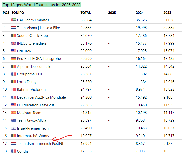The height and width of the screenshot is (155, 182).
Task: Click the French flag beside Groupama-FDJ
Action: pyautogui.click(x=14, y=74)
